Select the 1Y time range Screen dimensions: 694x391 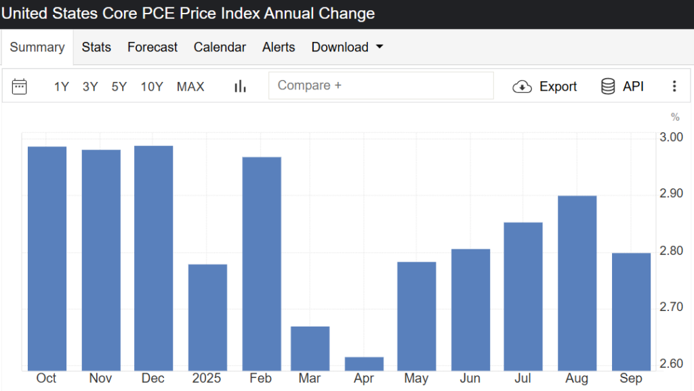click(62, 86)
